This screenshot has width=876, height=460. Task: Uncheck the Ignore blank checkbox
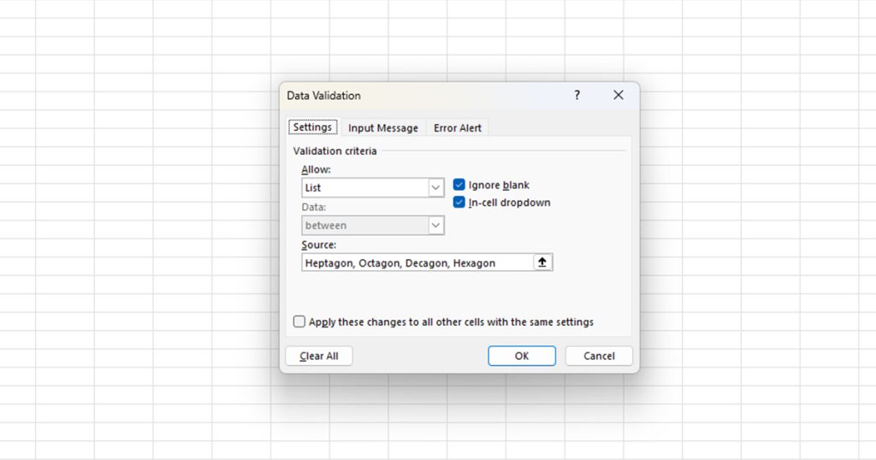tap(459, 185)
